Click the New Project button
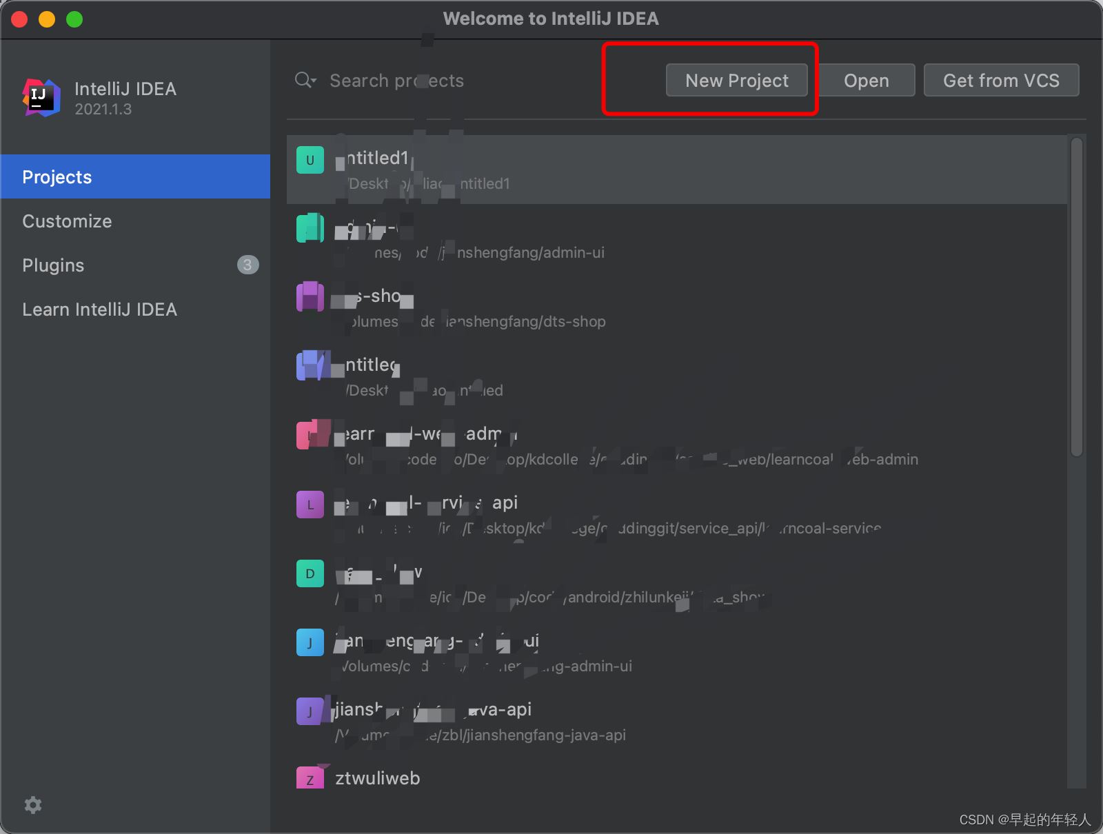The image size is (1103, 834). click(736, 81)
